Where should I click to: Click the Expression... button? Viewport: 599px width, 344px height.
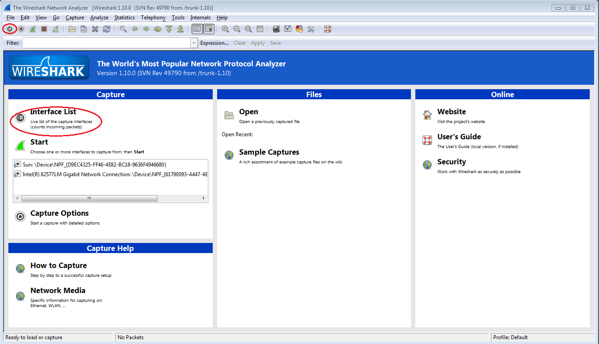click(x=214, y=43)
